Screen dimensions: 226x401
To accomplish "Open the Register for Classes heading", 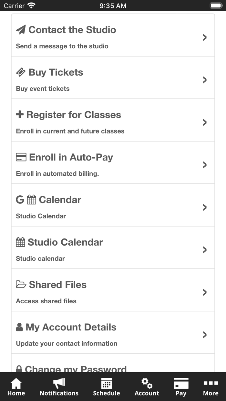I will tap(74, 115).
